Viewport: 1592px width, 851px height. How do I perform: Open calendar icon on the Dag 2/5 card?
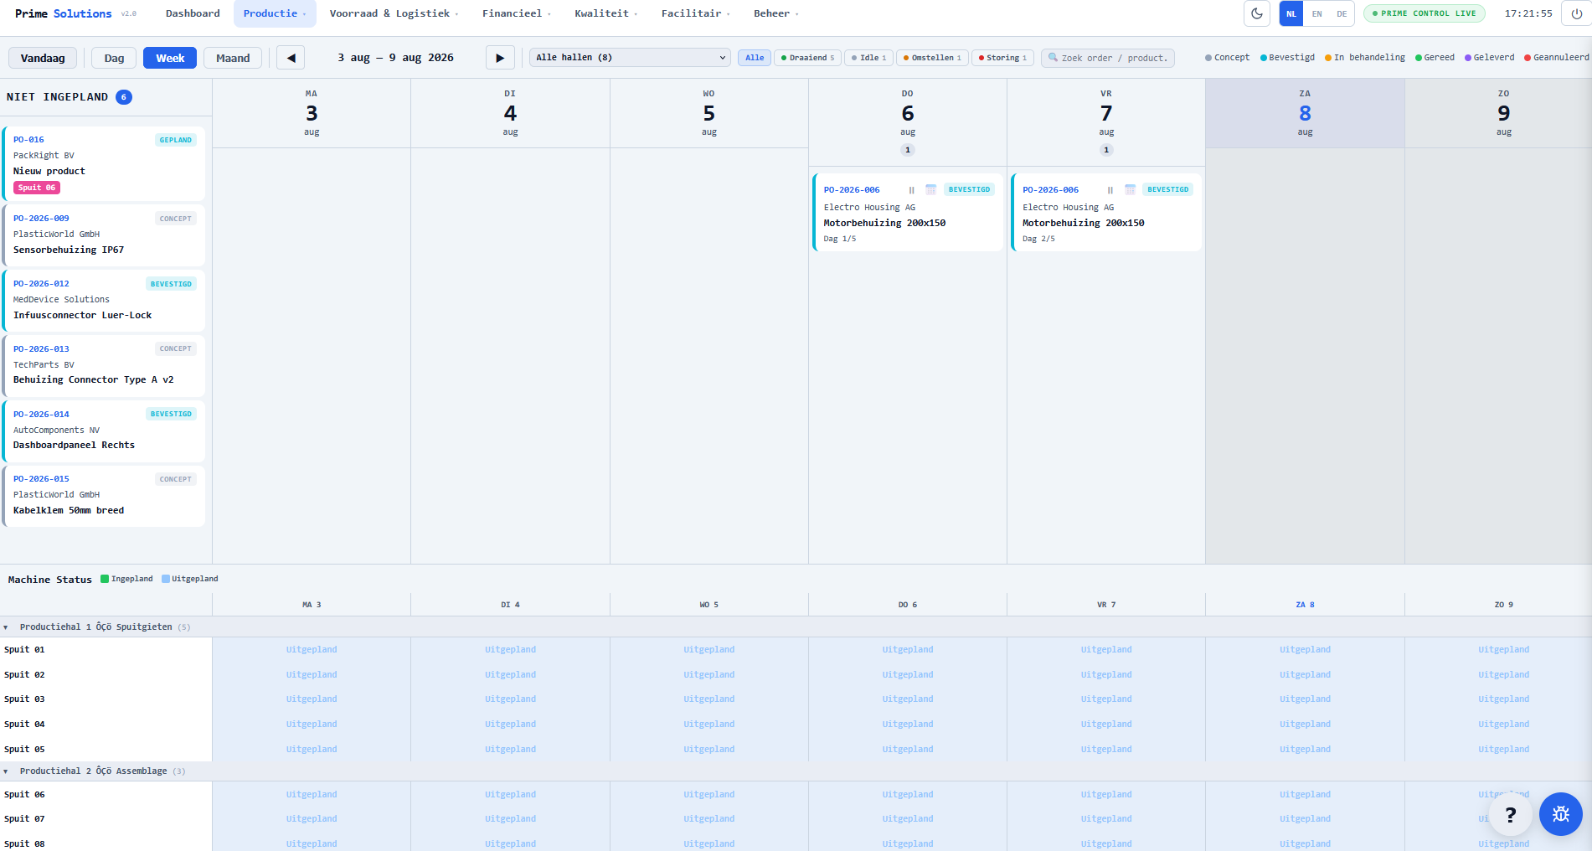[x=1130, y=190]
